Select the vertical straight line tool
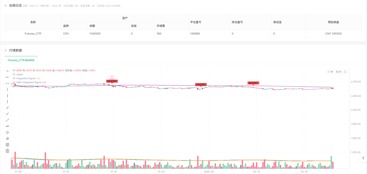 click(x=7, y=90)
